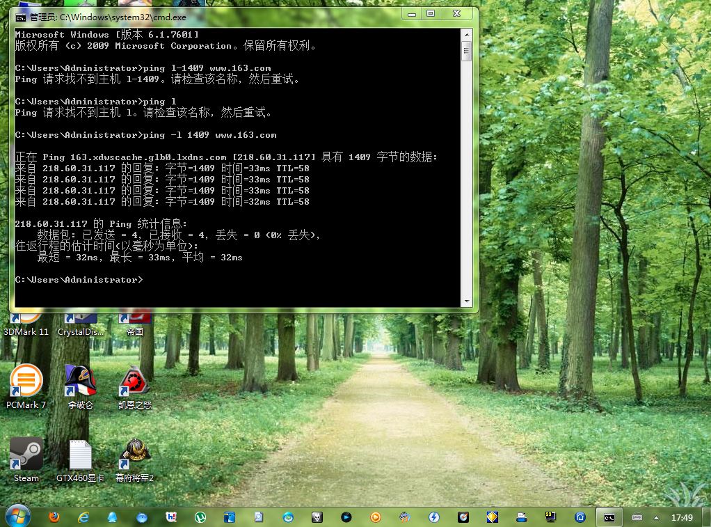The image size is (711, 527).
Task: Click the last empty C:\Users\Administrator> prompt
Action: [79, 280]
